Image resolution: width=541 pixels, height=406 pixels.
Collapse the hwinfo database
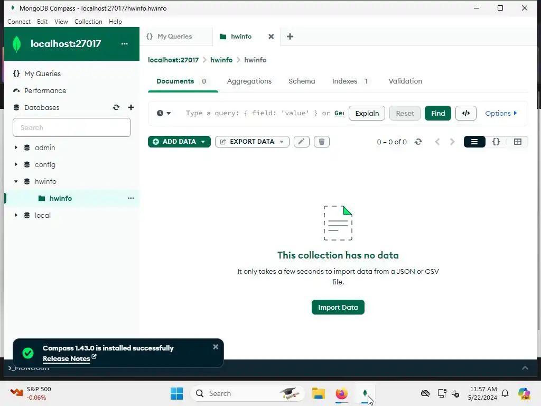[16, 181]
